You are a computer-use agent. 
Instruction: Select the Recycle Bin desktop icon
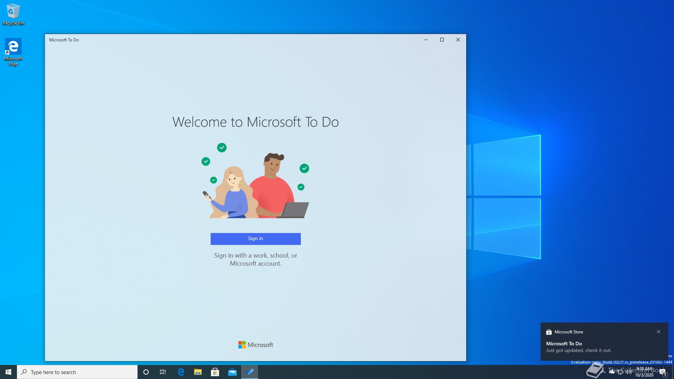pyautogui.click(x=13, y=14)
